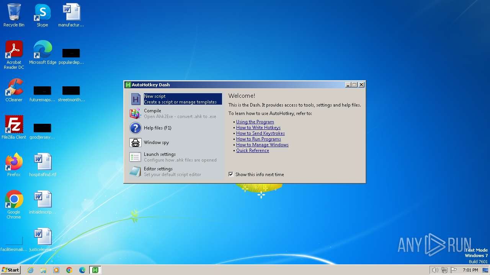Open Chrome from the taskbar
Image resolution: width=490 pixels, height=275 pixels.
pyautogui.click(x=69, y=270)
